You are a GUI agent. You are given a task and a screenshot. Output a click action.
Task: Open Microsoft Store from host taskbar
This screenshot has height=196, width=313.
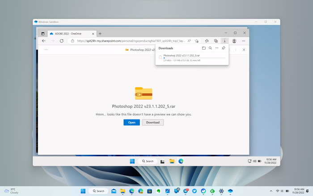(149, 191)
